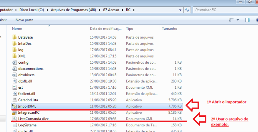
Task: Click the ImportXML application icon
Action: click(x=15, y=106)
